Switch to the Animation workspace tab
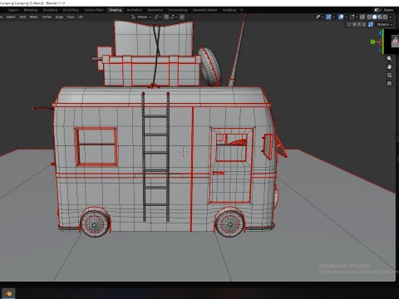This screenshot has width=399, height=299. pos(135,10)
